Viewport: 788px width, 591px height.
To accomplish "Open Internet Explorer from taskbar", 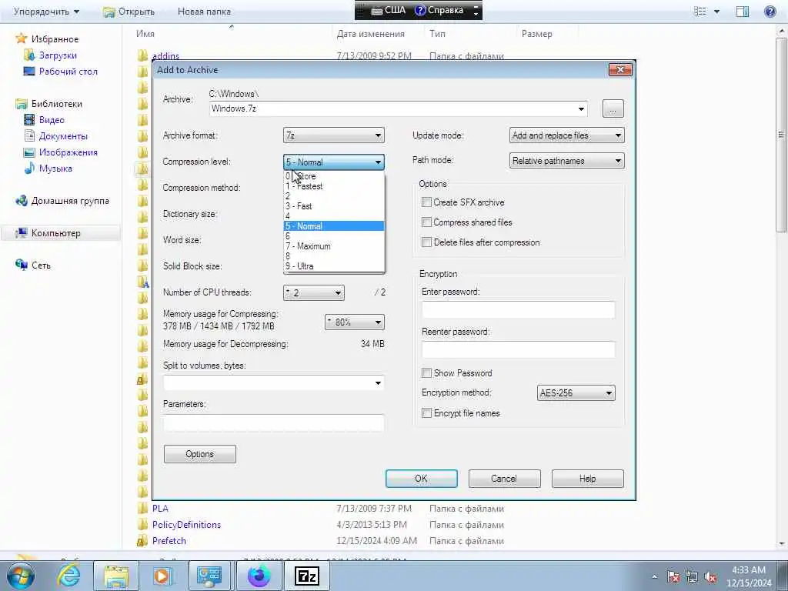I will click(68, 576).
